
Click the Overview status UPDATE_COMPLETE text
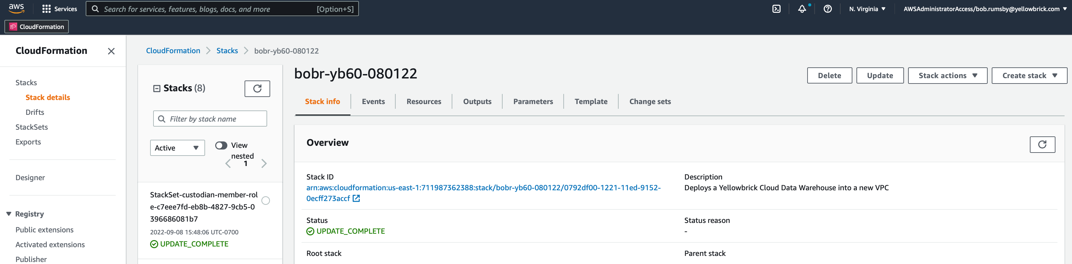350,231
